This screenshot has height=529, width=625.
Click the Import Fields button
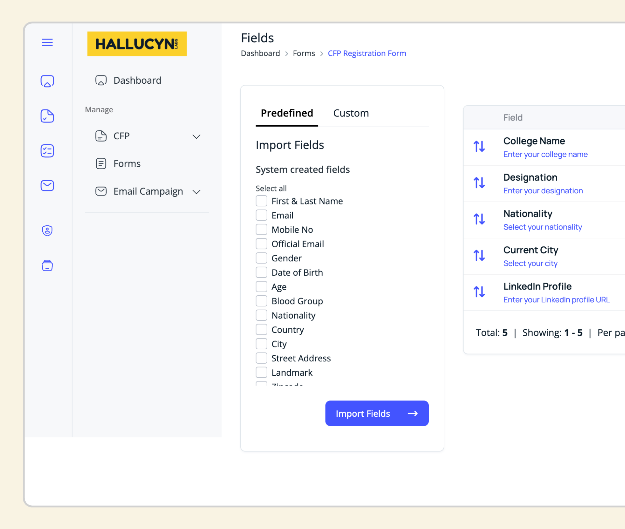(x=377, y=413)
